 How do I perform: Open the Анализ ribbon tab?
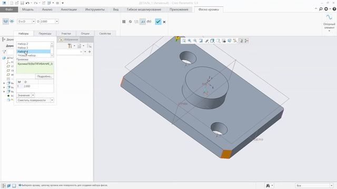(x=47, y=9)
